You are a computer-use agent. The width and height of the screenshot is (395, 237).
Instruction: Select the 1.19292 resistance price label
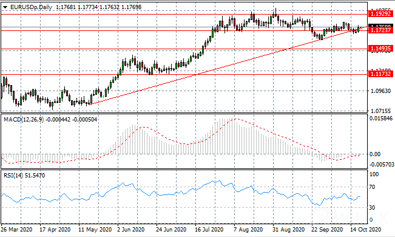[380, 13]
